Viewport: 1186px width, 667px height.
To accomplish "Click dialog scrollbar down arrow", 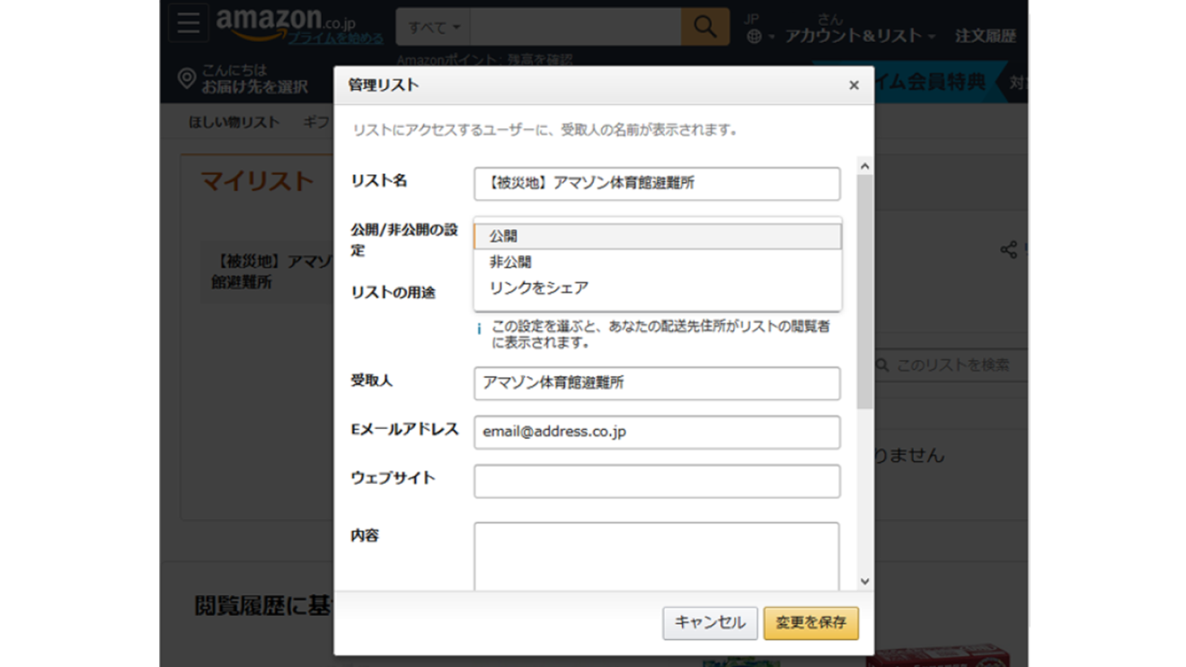I will pyautogui.click(x=864, y=582).
